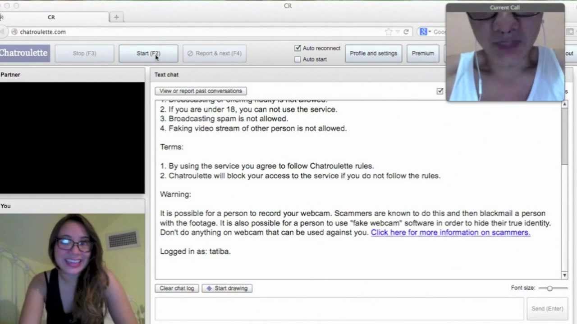Click diamond icon on Start drawing
Screen dimensions: 577x324
coord(209,288)
